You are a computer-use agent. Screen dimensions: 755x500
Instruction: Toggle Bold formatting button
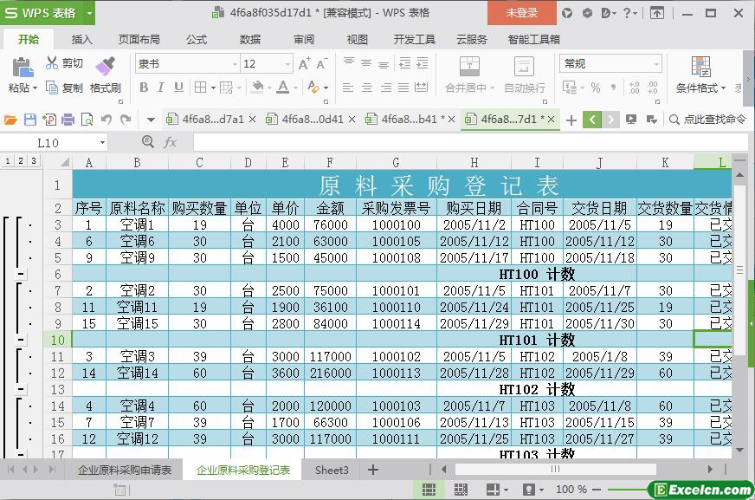144,88
